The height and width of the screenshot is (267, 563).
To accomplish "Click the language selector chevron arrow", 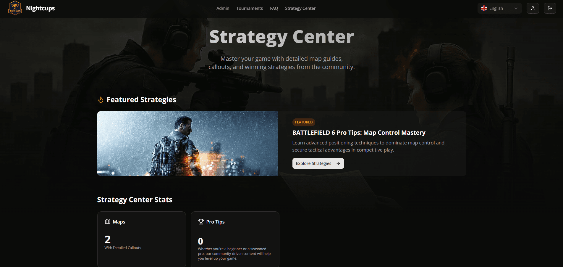I will pos(516,8).
